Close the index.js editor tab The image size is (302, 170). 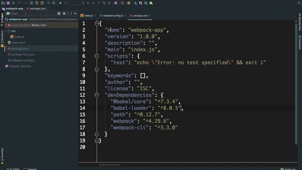click(x=95, y=16)
